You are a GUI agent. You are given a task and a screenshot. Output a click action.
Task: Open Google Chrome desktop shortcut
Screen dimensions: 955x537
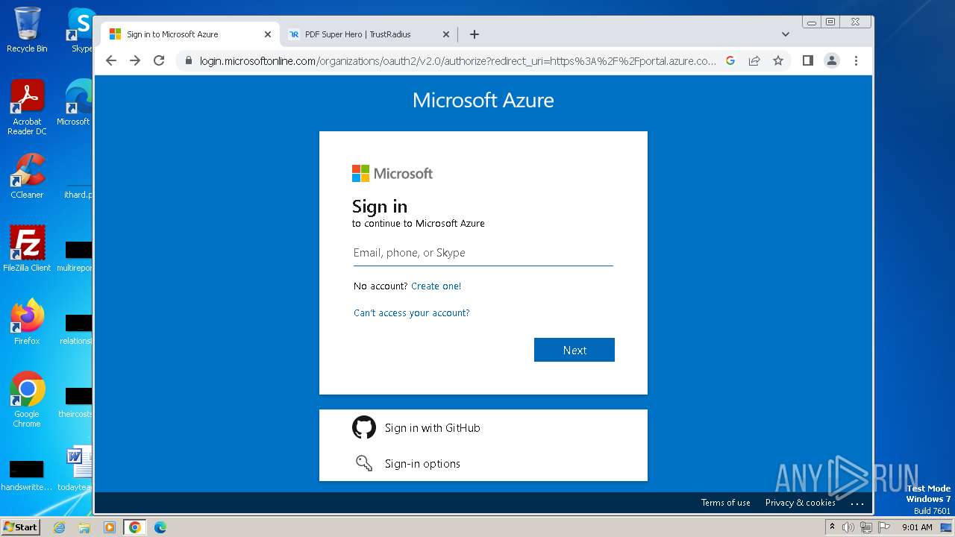click(x=27, y=399)
